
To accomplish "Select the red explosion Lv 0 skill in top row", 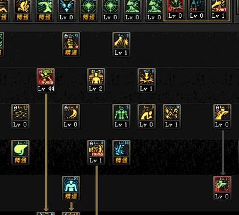I will coord(175,10).
